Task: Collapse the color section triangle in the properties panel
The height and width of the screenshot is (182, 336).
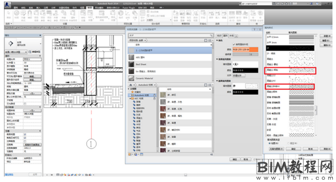Action: click(x=217, y=40)
